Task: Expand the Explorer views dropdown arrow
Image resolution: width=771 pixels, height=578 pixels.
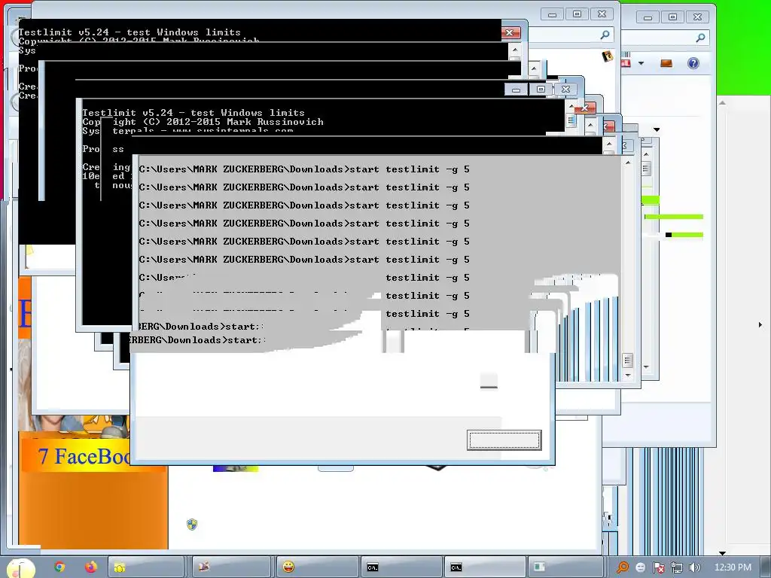Action: point(641,63)
